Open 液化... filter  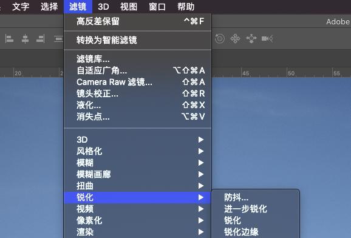click(x=138, y=105)
